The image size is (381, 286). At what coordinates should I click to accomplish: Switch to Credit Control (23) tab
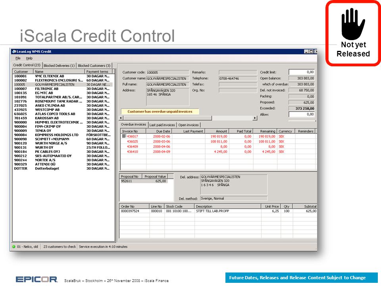tap(27, 65)
